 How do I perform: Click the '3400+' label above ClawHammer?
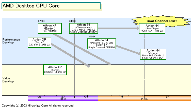[x=73, y=21]
